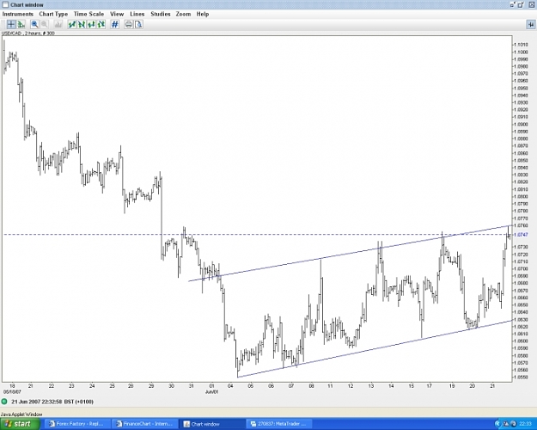Click the icon at the toolbar's right end
The image size is (537, 430).
[530, 24]
